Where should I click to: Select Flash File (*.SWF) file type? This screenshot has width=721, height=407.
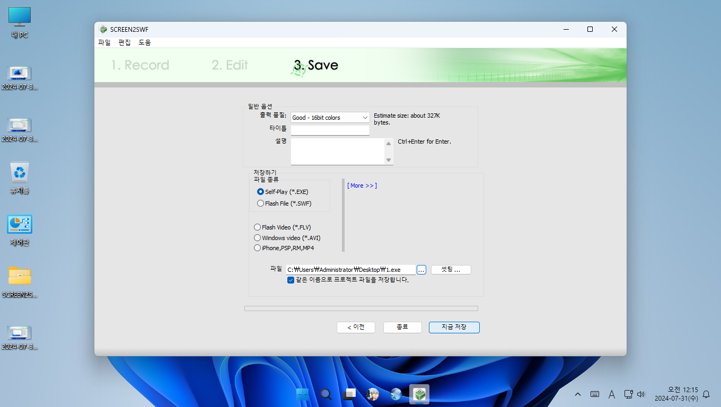(x=284, y=203)
